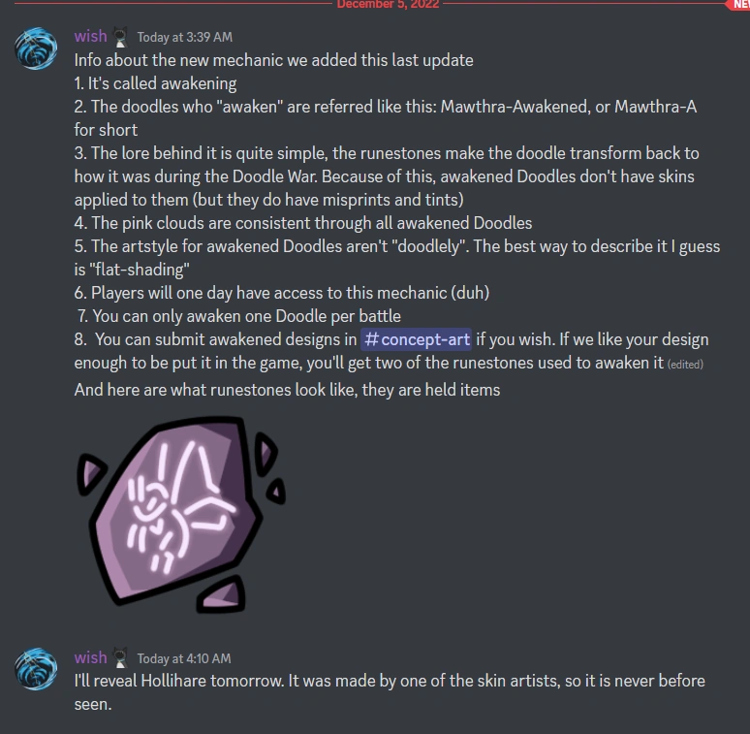750x734 pixels.
Task: Click the role badge icon beside wish at 3:39 AM
Action: pyautogui.click(x=120, y=37)
